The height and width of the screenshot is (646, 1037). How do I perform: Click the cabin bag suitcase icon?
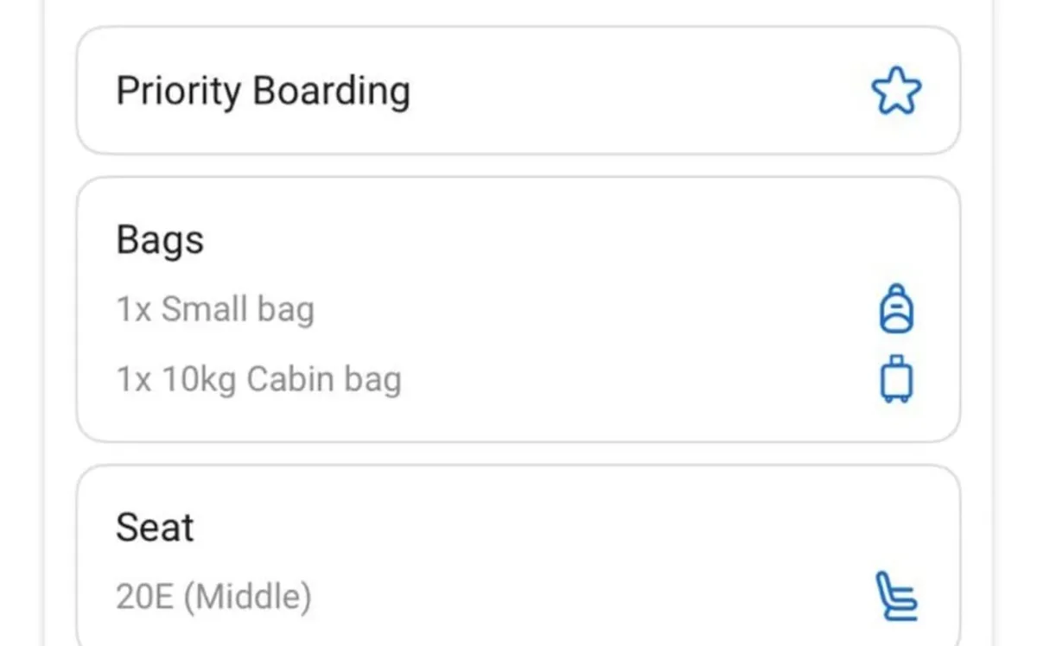896,379
